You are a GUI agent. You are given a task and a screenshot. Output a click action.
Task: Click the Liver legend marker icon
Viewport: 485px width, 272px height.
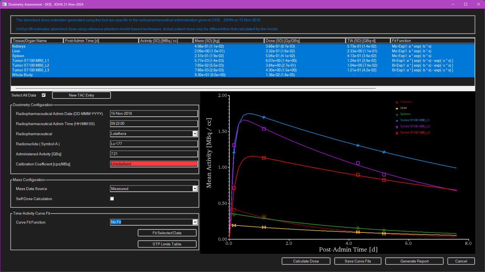pos(397,108)
